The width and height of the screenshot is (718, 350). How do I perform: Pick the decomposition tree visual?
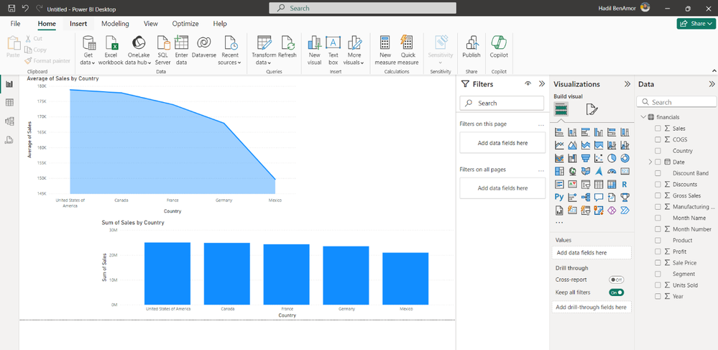click(585, 198)
